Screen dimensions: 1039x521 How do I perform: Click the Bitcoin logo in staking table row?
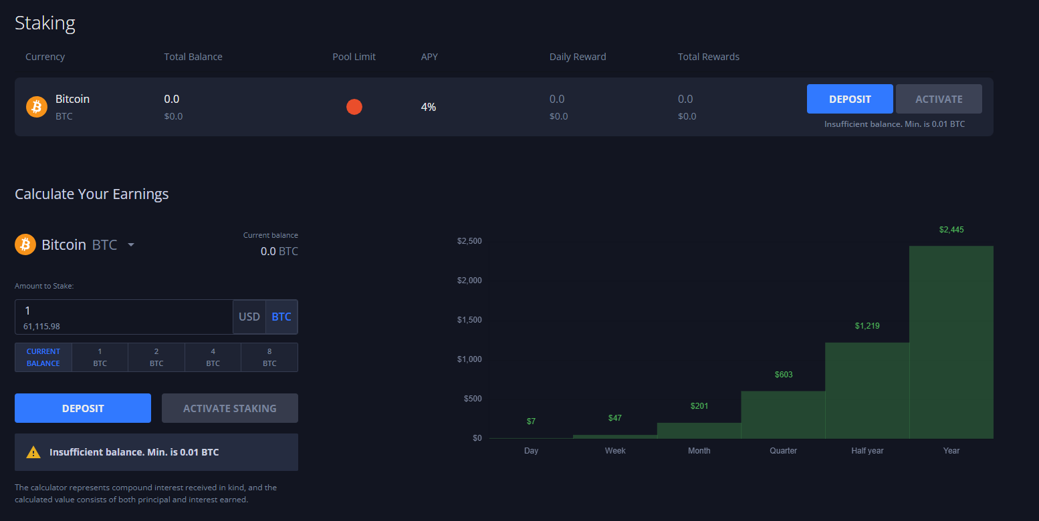[x=36, y=107]
